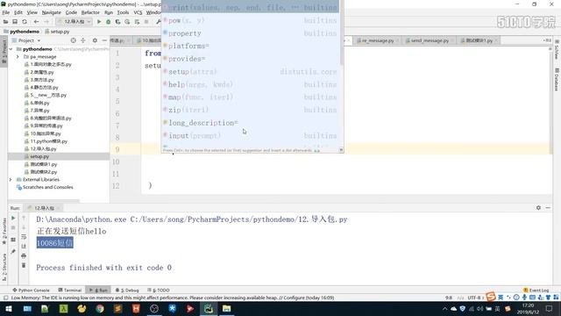Click the stop icon in Run panel
The width and height of the screenshot is (561, 316).
pos(13,227)
